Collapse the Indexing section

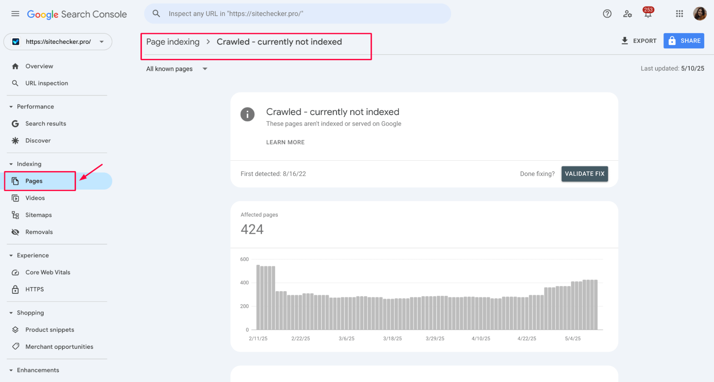click(x=11, y=164)
